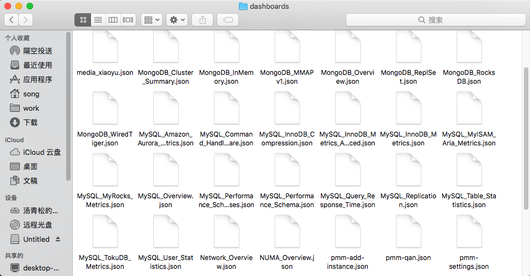Click the pmm-qan.json file name
Screen dimensions: 530x276
408,258
